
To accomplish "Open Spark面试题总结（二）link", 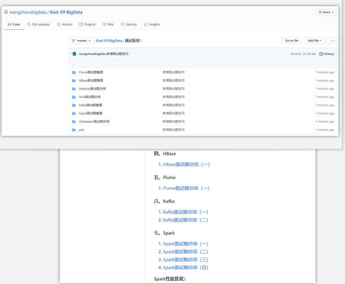I will point(186,252).
